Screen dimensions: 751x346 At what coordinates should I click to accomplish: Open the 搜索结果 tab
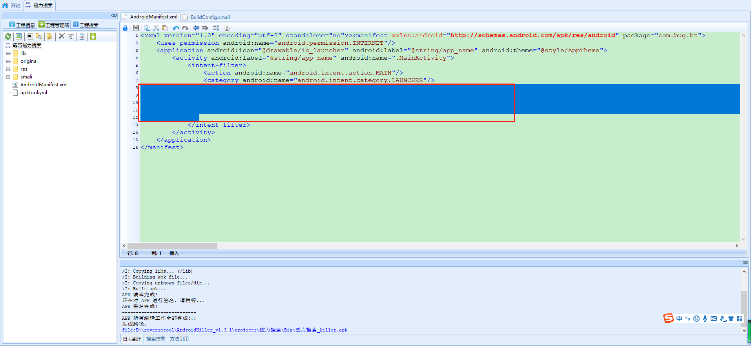coord(156,339)
